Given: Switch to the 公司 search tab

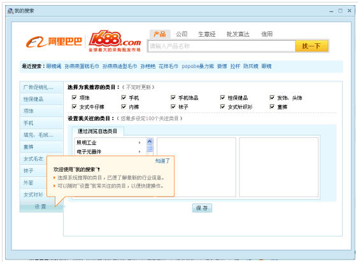Looking at the screenshot, I should click(x=182, y=34).
